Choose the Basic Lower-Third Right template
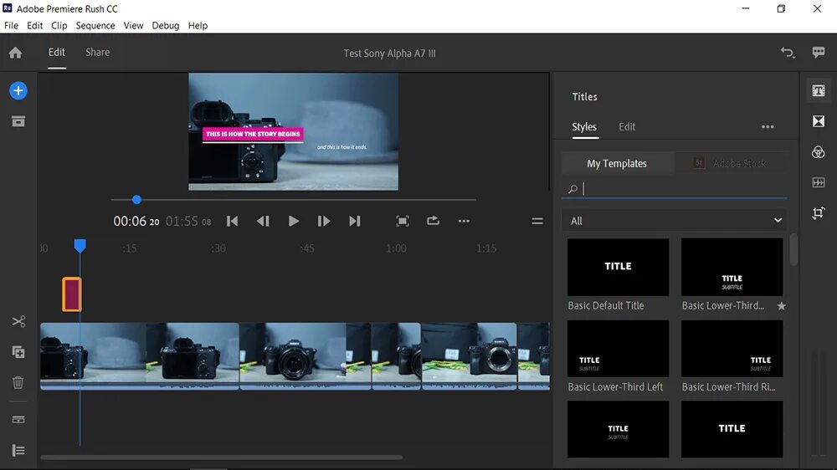Image resolution: width=837 pixels, height=470 pixels. [732, 349]
